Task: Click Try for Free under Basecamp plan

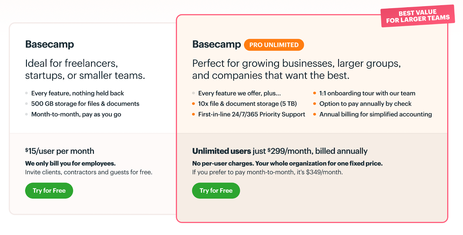Action: (49, 190)
